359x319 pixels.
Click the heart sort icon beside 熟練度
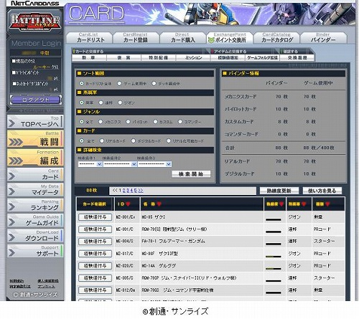[x=281, y=204]
